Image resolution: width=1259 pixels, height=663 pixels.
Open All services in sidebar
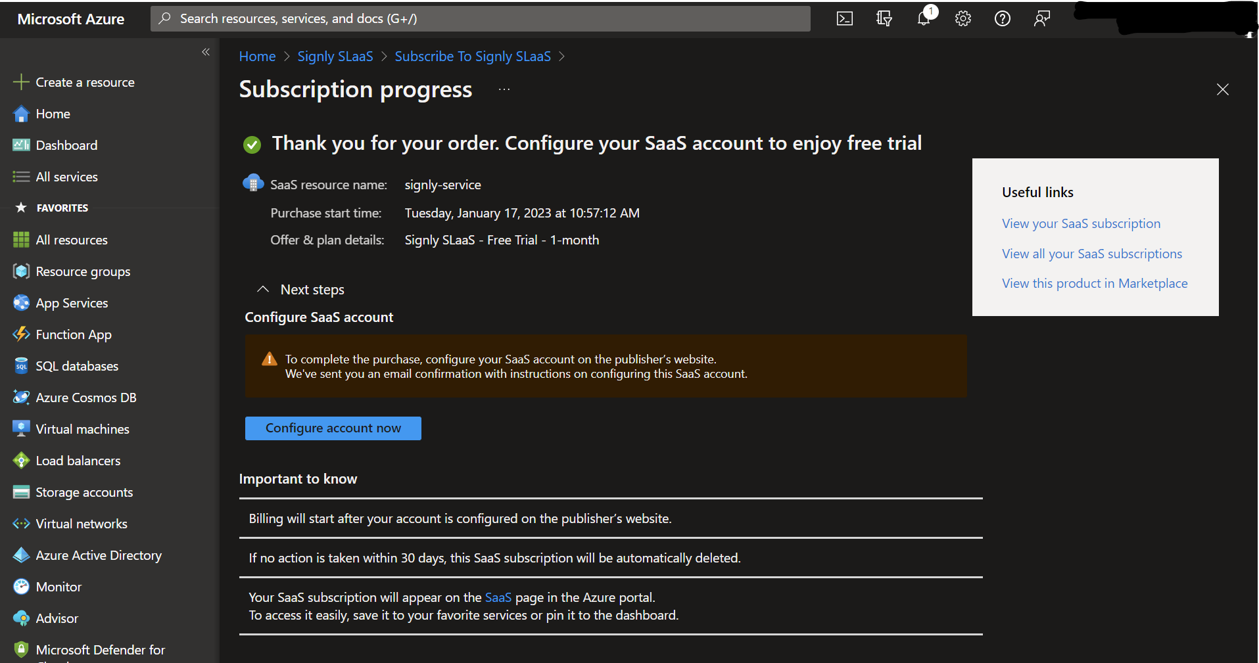pos(66,177)
